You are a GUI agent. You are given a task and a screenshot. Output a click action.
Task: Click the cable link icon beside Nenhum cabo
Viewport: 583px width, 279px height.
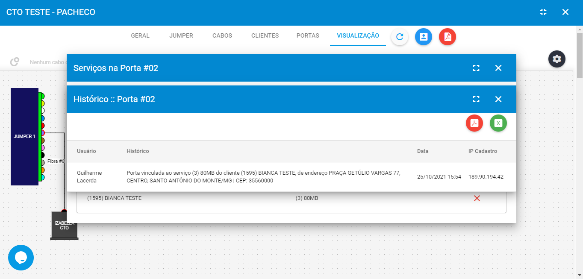(x=15, y=62)
